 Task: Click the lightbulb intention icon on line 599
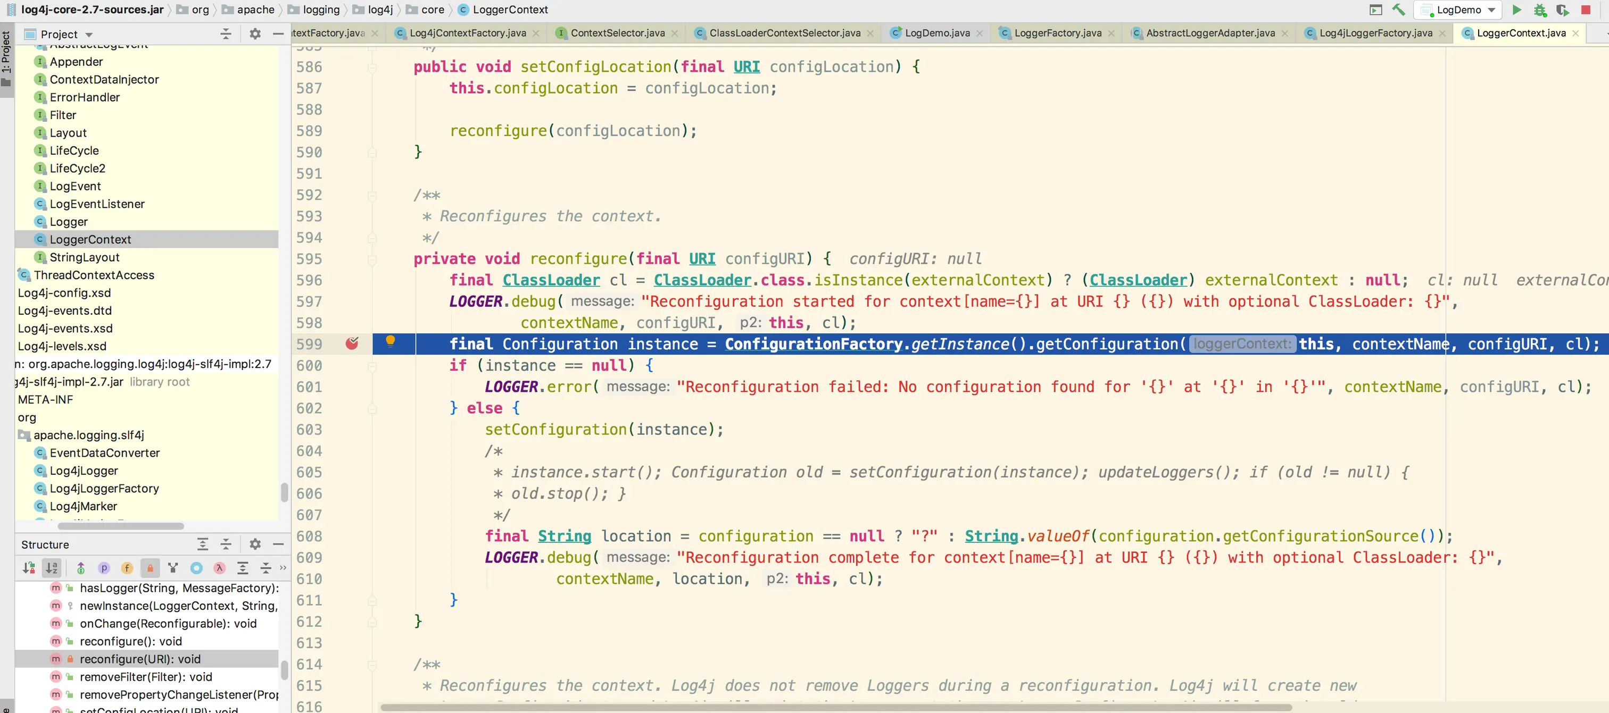(x=391, y=340)
